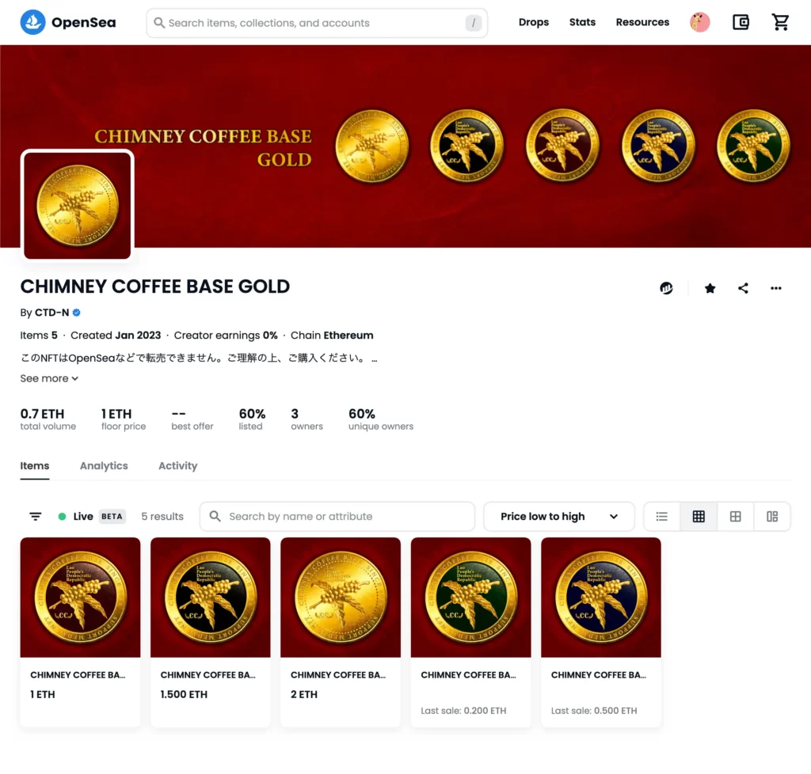Image resolution: width=811 pixels, height=774 pixels.
Task: Open the CTD-N creator link
Action: coord(51,313)
